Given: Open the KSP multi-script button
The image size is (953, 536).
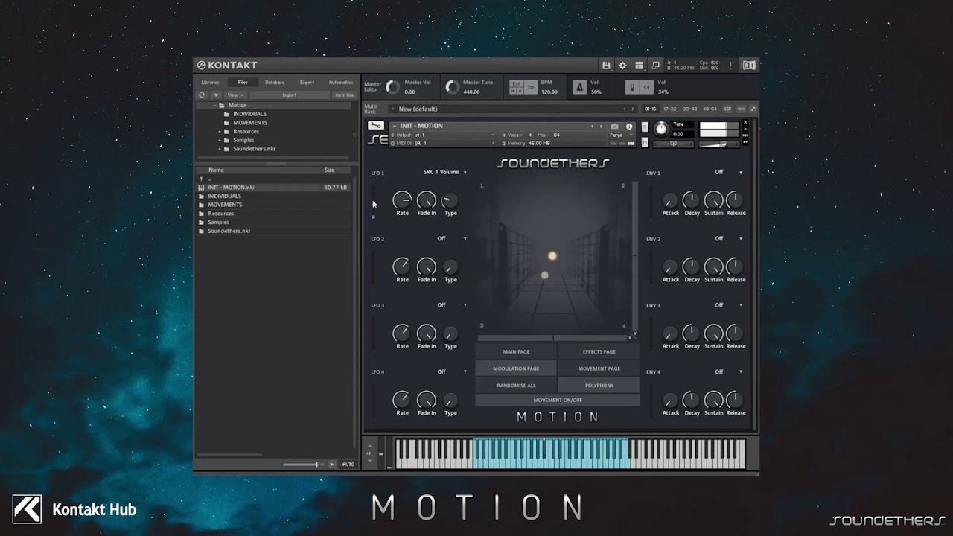Looking at the screenshot, I should [727, 109].
